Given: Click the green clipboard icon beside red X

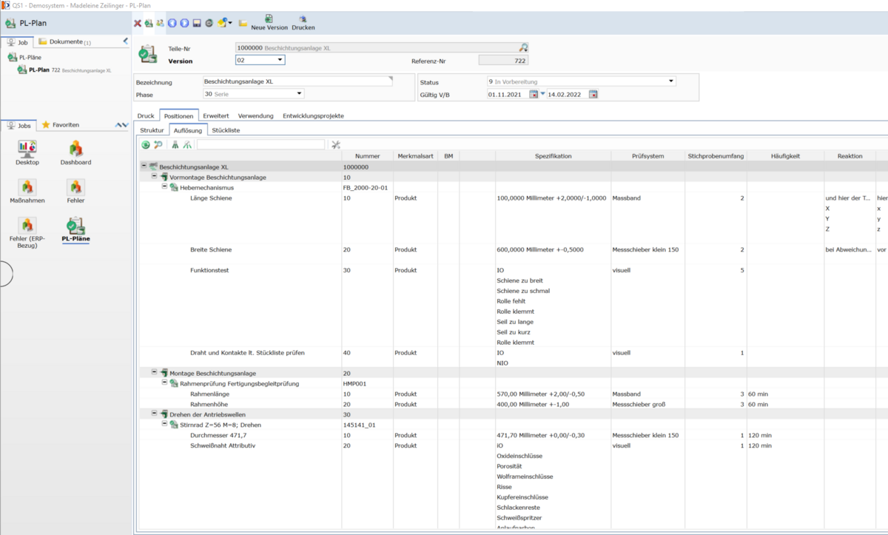Looking at the screenshot, I should (x=149, y=23).
